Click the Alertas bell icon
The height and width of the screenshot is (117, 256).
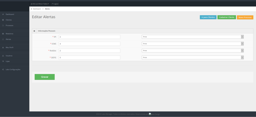click(3, 39)
